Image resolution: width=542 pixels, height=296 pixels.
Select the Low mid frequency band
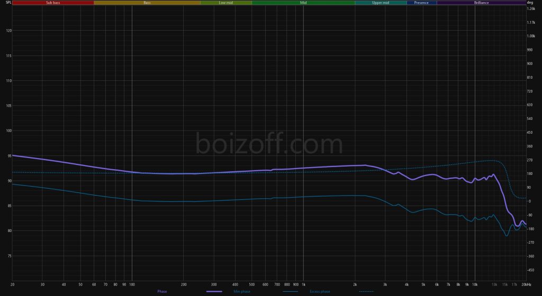click(226, 3)
